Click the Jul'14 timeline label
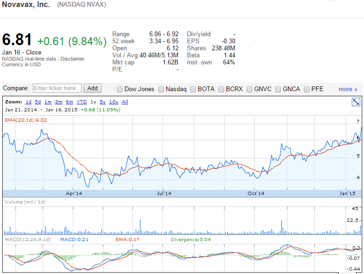 [x=164, y=194]
